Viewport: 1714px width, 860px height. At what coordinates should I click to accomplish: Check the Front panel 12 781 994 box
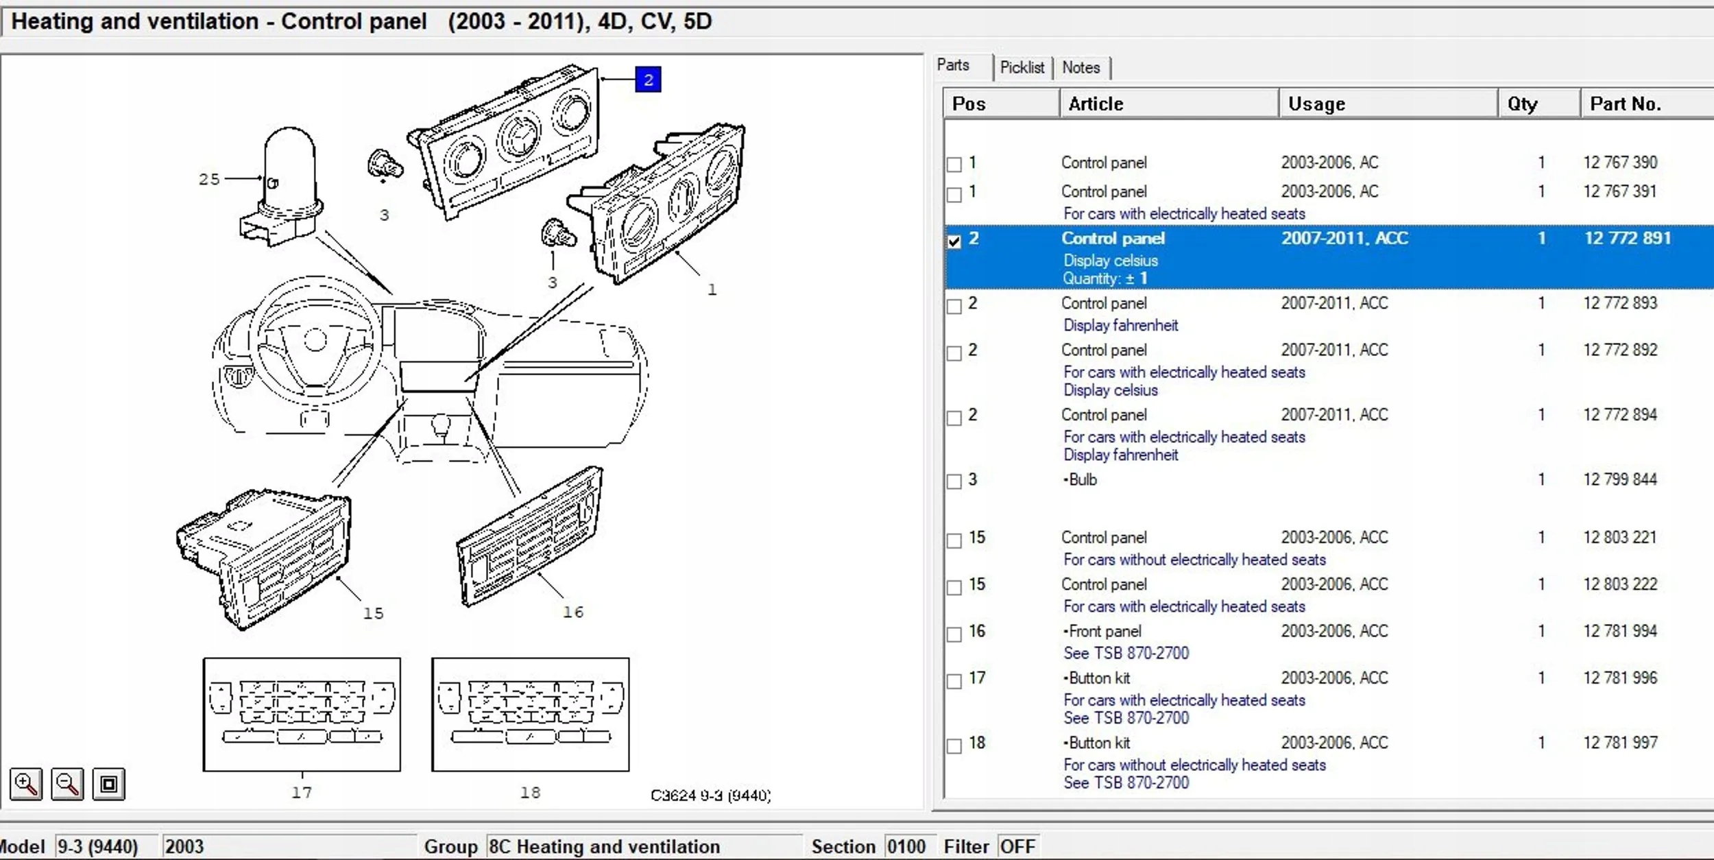[954, 634]
